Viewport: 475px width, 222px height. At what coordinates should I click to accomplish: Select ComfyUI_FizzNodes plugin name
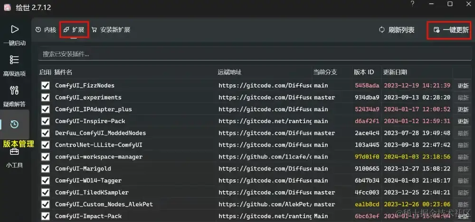coord(85,86)
